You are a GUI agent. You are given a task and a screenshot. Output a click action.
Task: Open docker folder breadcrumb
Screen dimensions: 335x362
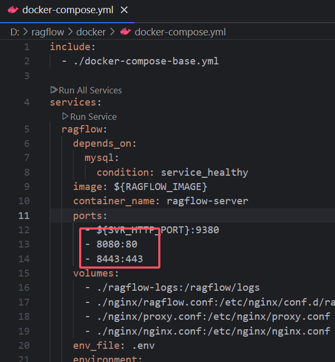pyautogui.click(x=91, y=32)
